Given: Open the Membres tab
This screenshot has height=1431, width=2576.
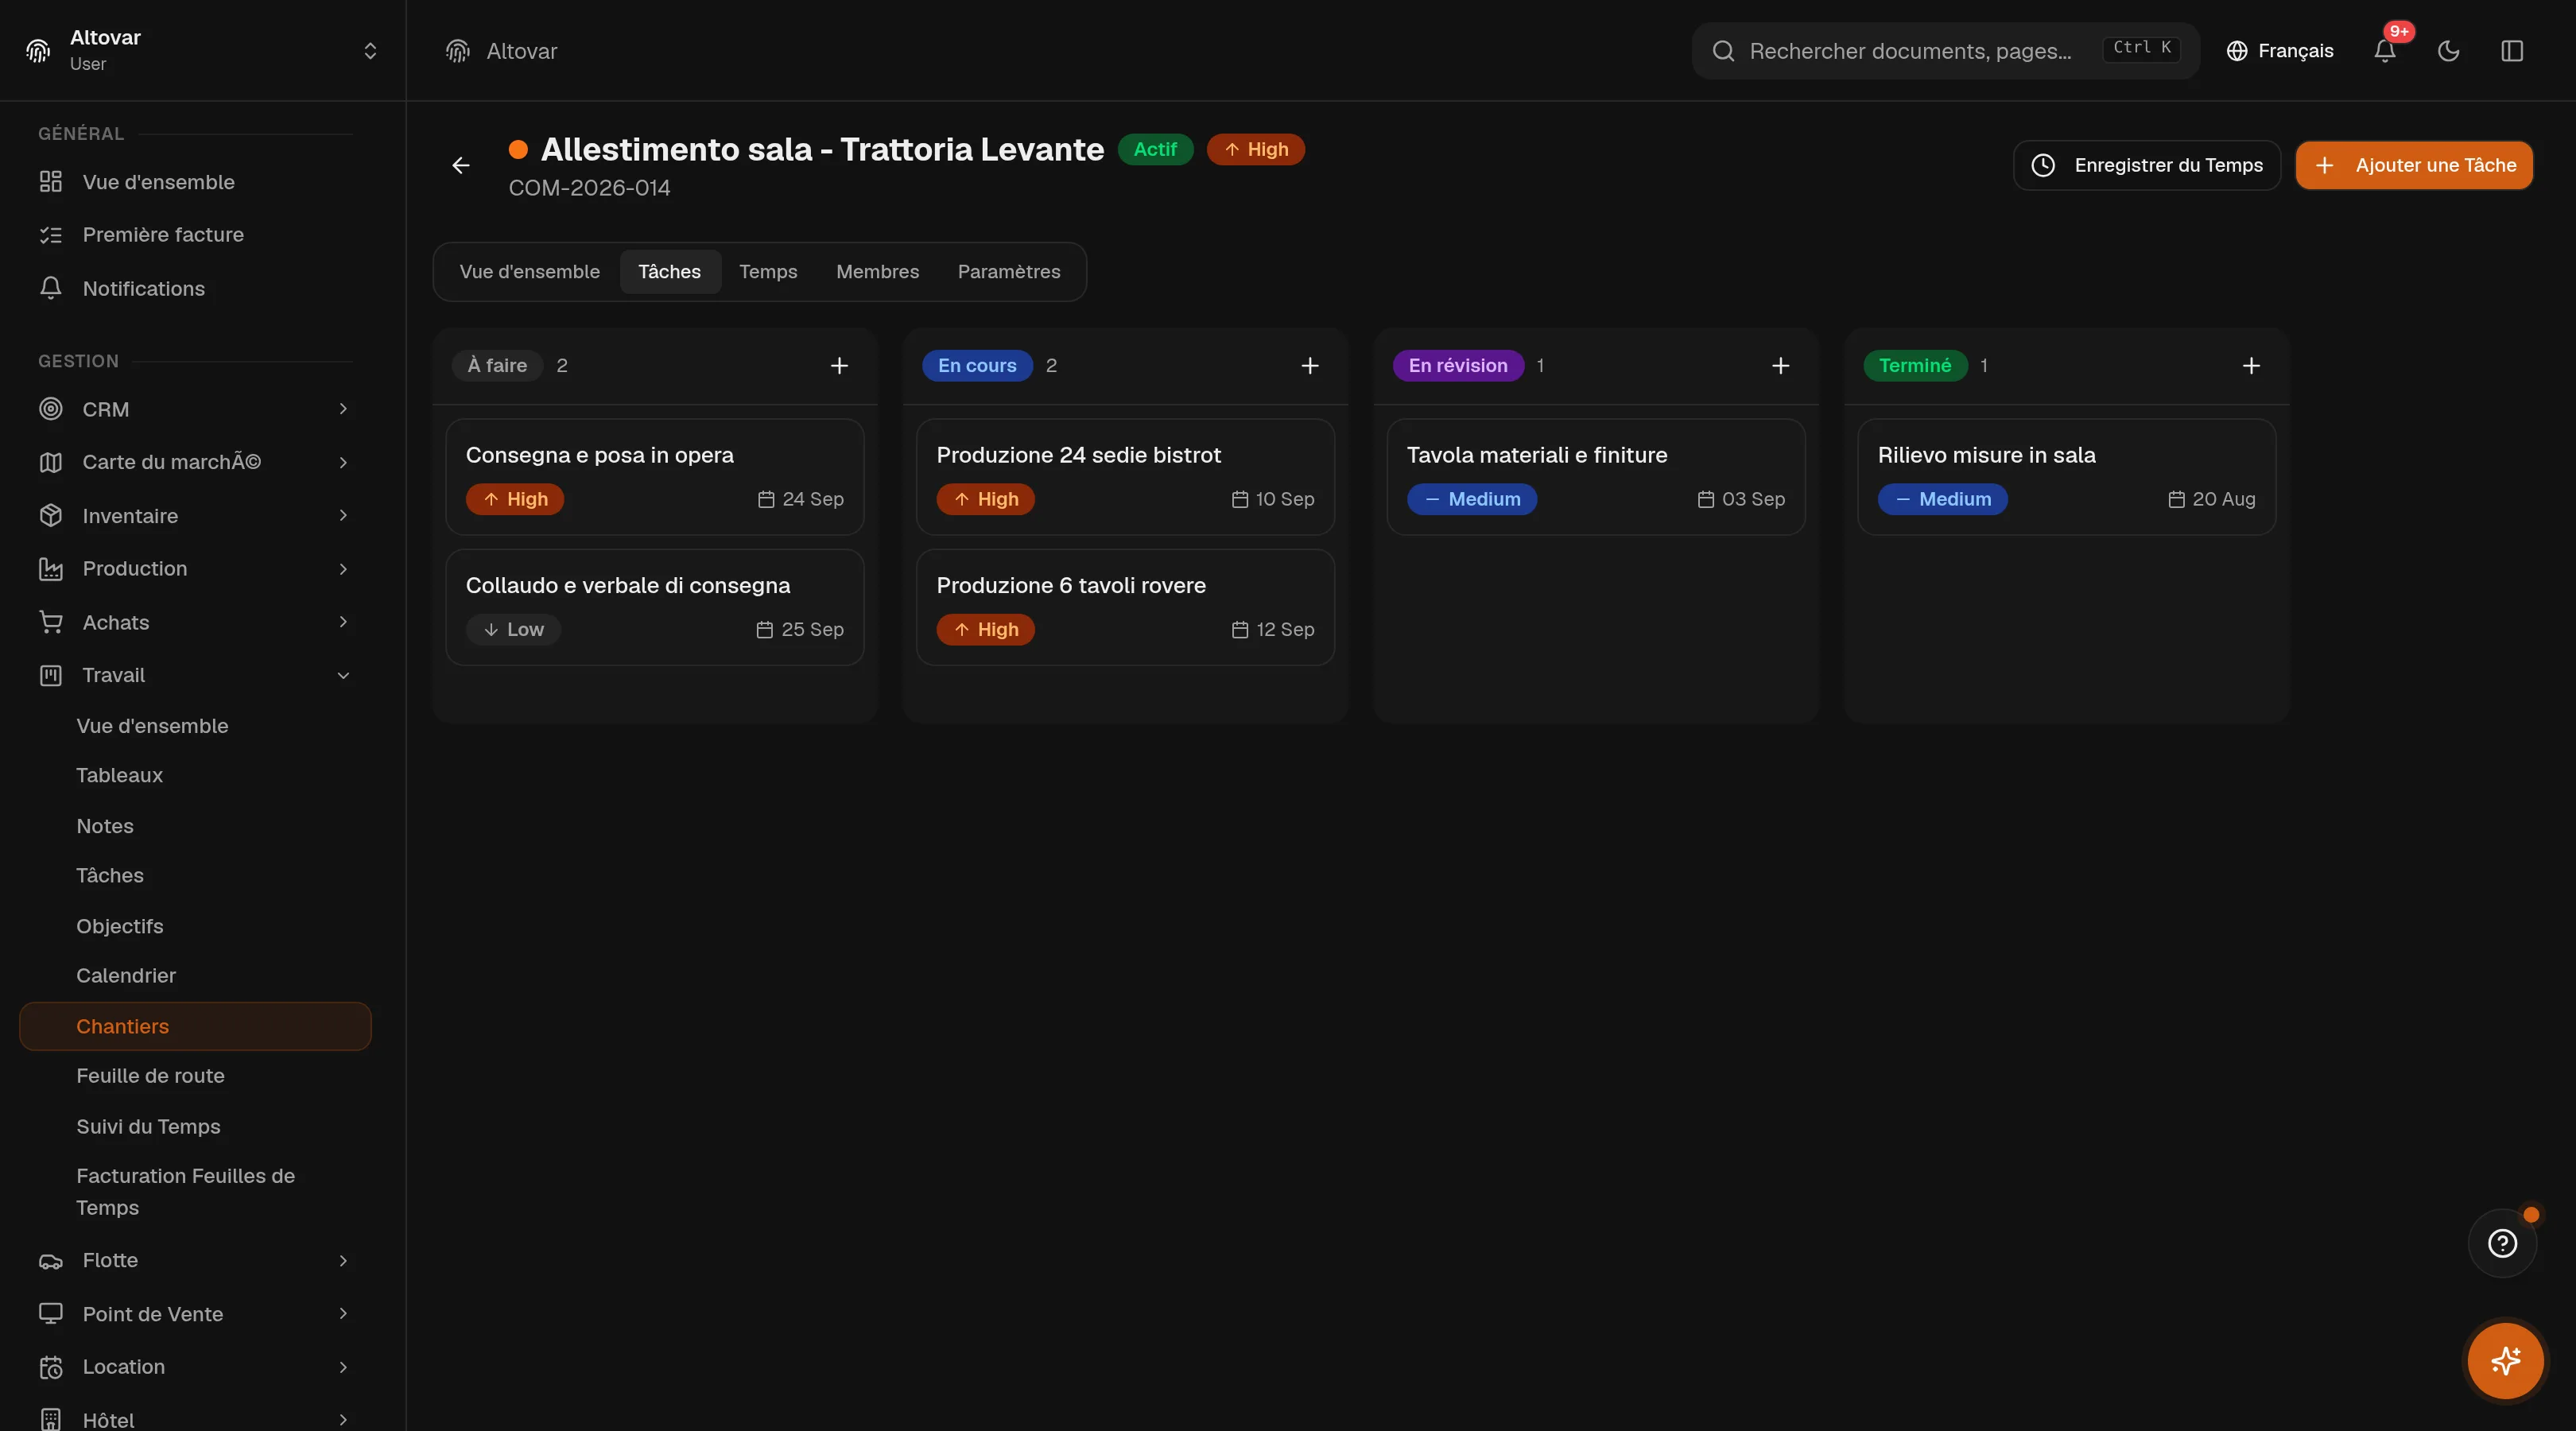Looking at the screenshot, I should point(877,272).
